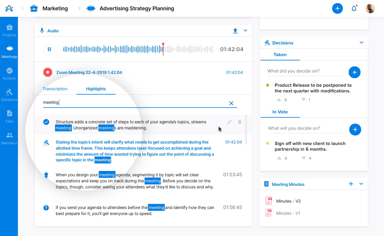This screenshot has height=236, width=384.
Task: Click the blue add button in header
Action: click(337, 9)
